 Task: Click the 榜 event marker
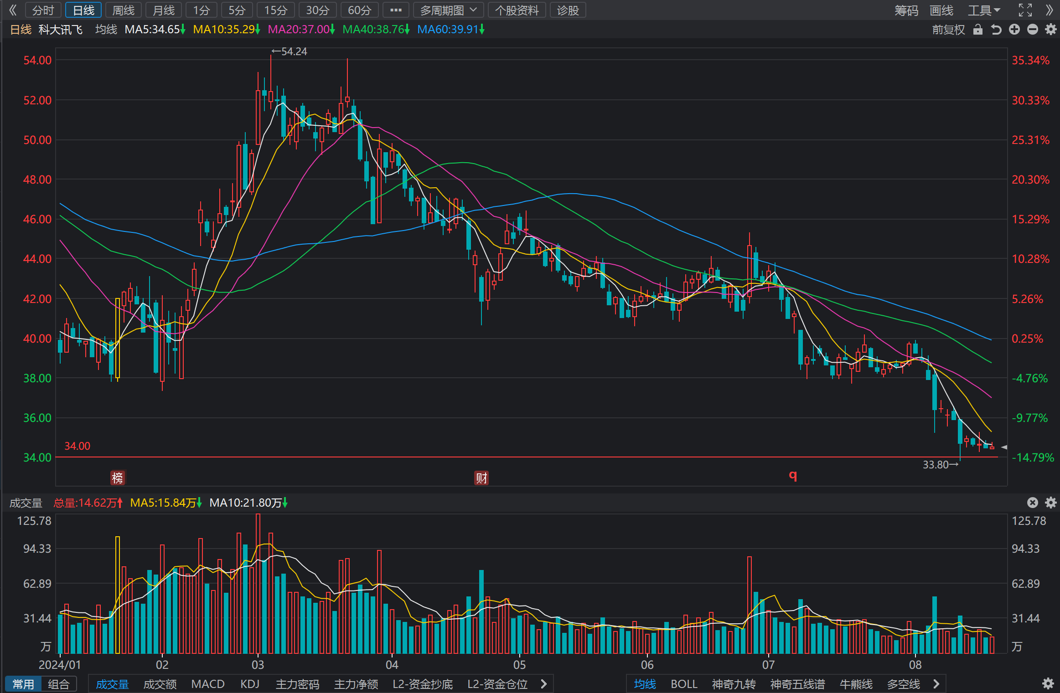pos(118,478)
